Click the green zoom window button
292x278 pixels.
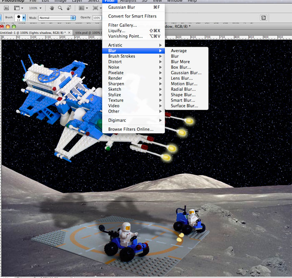point(14,27)
